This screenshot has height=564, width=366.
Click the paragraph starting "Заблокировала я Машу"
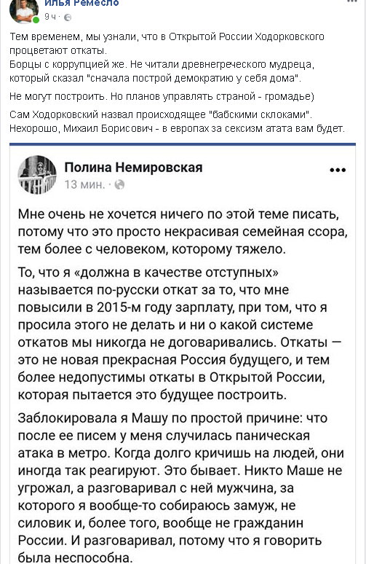click(181, 487)
